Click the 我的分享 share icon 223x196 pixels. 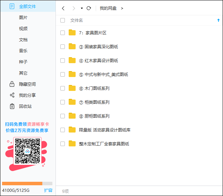(x=12, y=95)
